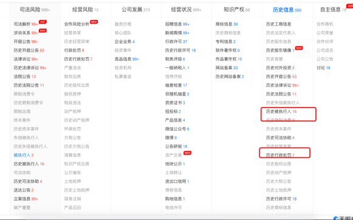Open 历史行政处罚 7 under 经营风险 column
Screen dimensions: 353x220
[78, 59]
